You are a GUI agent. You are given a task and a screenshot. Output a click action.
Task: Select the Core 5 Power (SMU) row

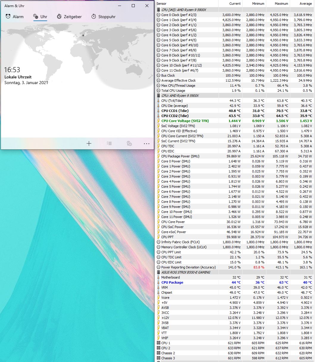[x=235, y=186]
